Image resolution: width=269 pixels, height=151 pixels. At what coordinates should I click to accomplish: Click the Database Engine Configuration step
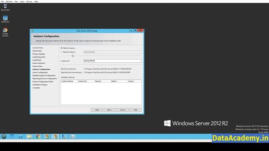pos(44,75)
